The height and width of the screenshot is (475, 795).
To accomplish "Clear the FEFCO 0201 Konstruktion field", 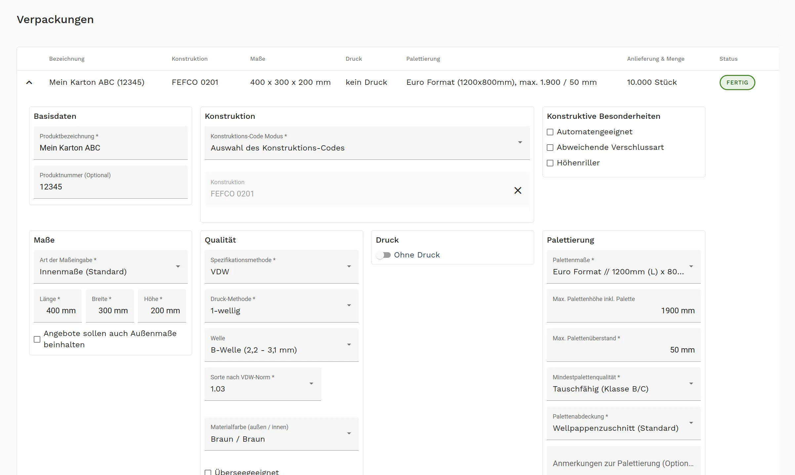I will click(x=518, y=190).
